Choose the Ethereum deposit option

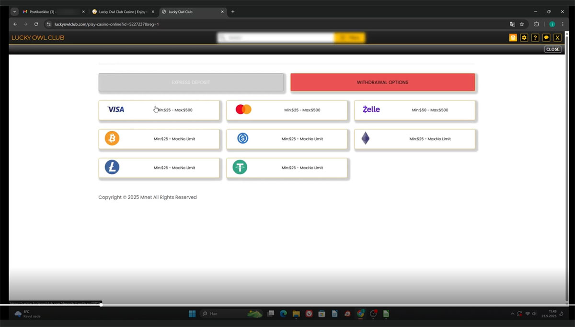[415, 139]
